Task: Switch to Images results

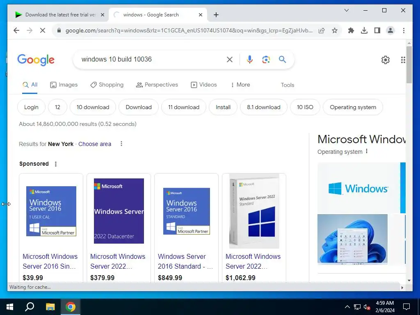Action: [x=64, y=85]
